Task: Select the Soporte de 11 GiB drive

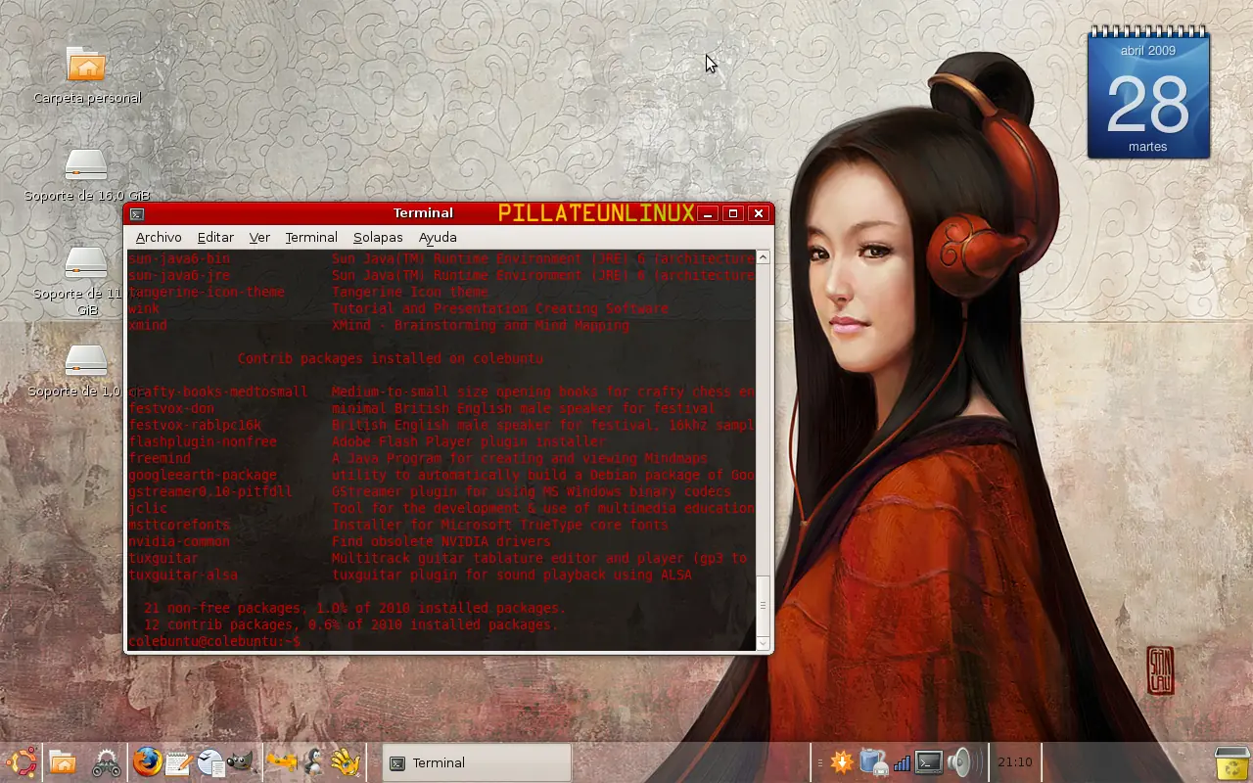Action: pyautogui.click(x=78, y=282)
